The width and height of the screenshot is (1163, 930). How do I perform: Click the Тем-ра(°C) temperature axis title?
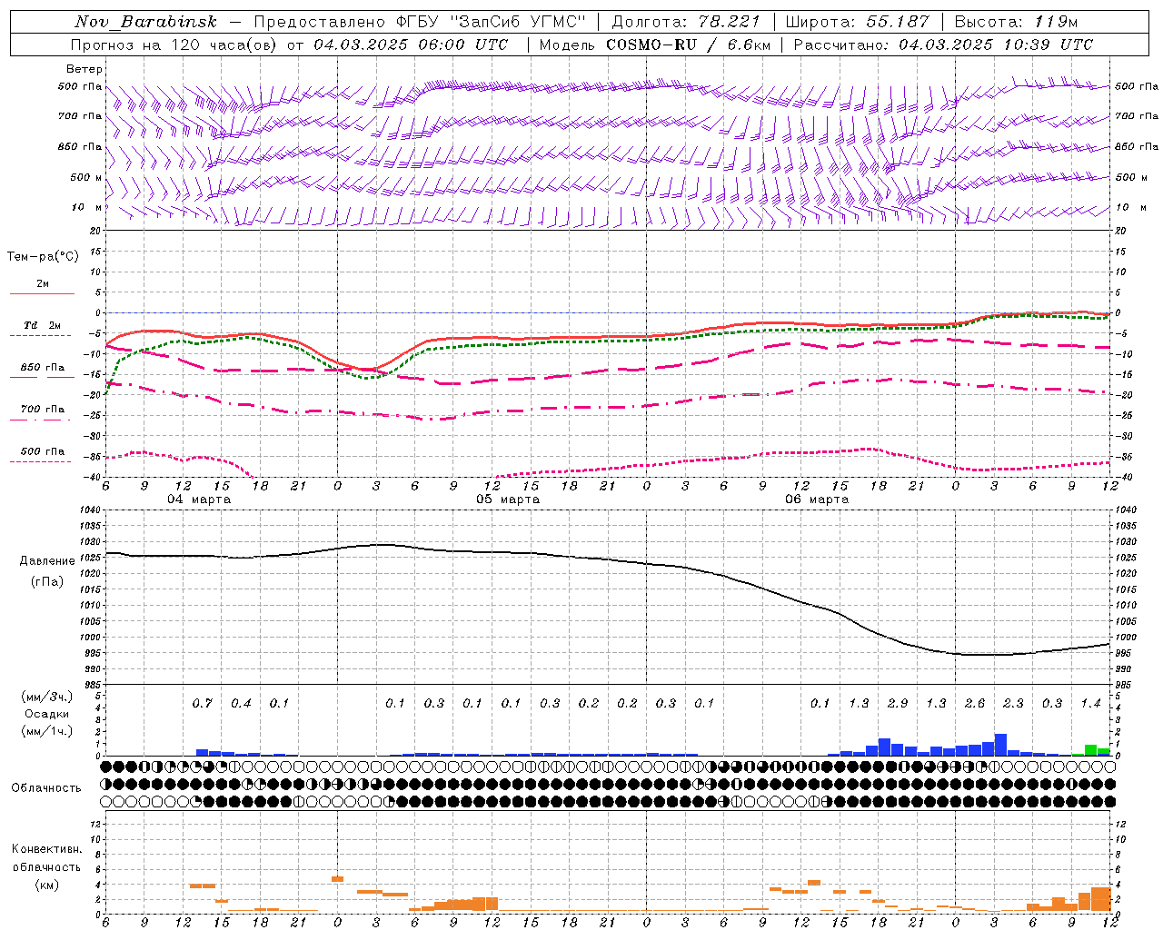(43, 256)
